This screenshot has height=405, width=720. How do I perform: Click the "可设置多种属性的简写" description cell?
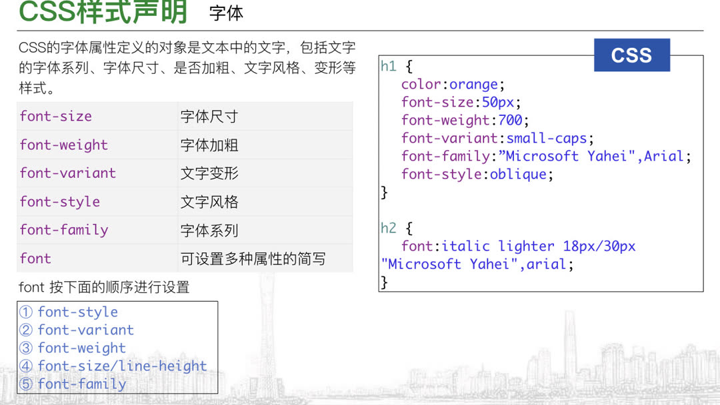[253, 258]
